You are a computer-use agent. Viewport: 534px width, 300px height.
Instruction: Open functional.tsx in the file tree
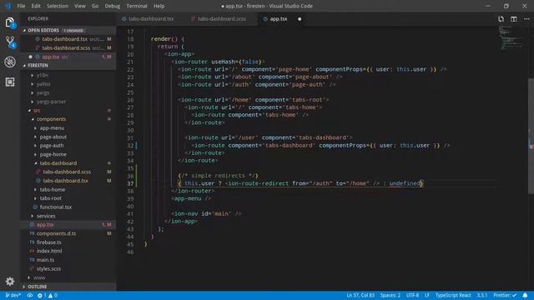56,207
